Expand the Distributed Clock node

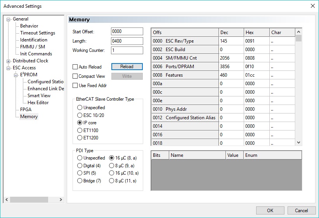(x=9, y=61)
